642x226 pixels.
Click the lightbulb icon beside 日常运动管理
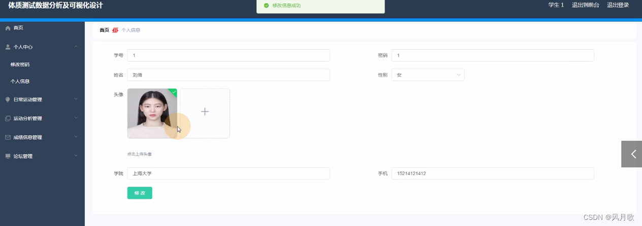(8, 100)
